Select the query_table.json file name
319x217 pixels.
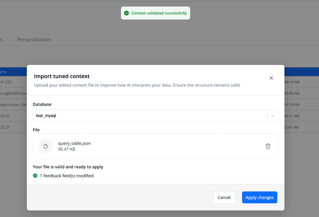tap(74, 143)
